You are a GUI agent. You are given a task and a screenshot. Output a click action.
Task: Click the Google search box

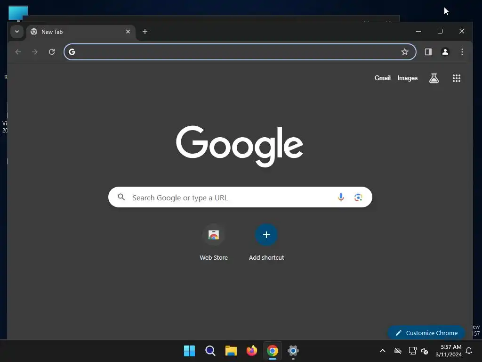(240, 197)
